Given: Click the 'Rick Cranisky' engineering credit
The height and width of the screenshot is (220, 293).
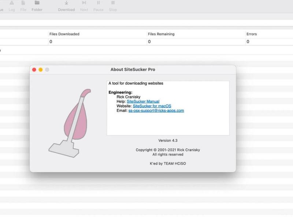Looking at the screenshot, I should 129,97.
